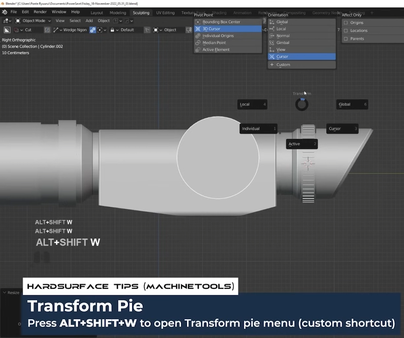
Task: Open the viewport Add menu
Action: point(89,21)
